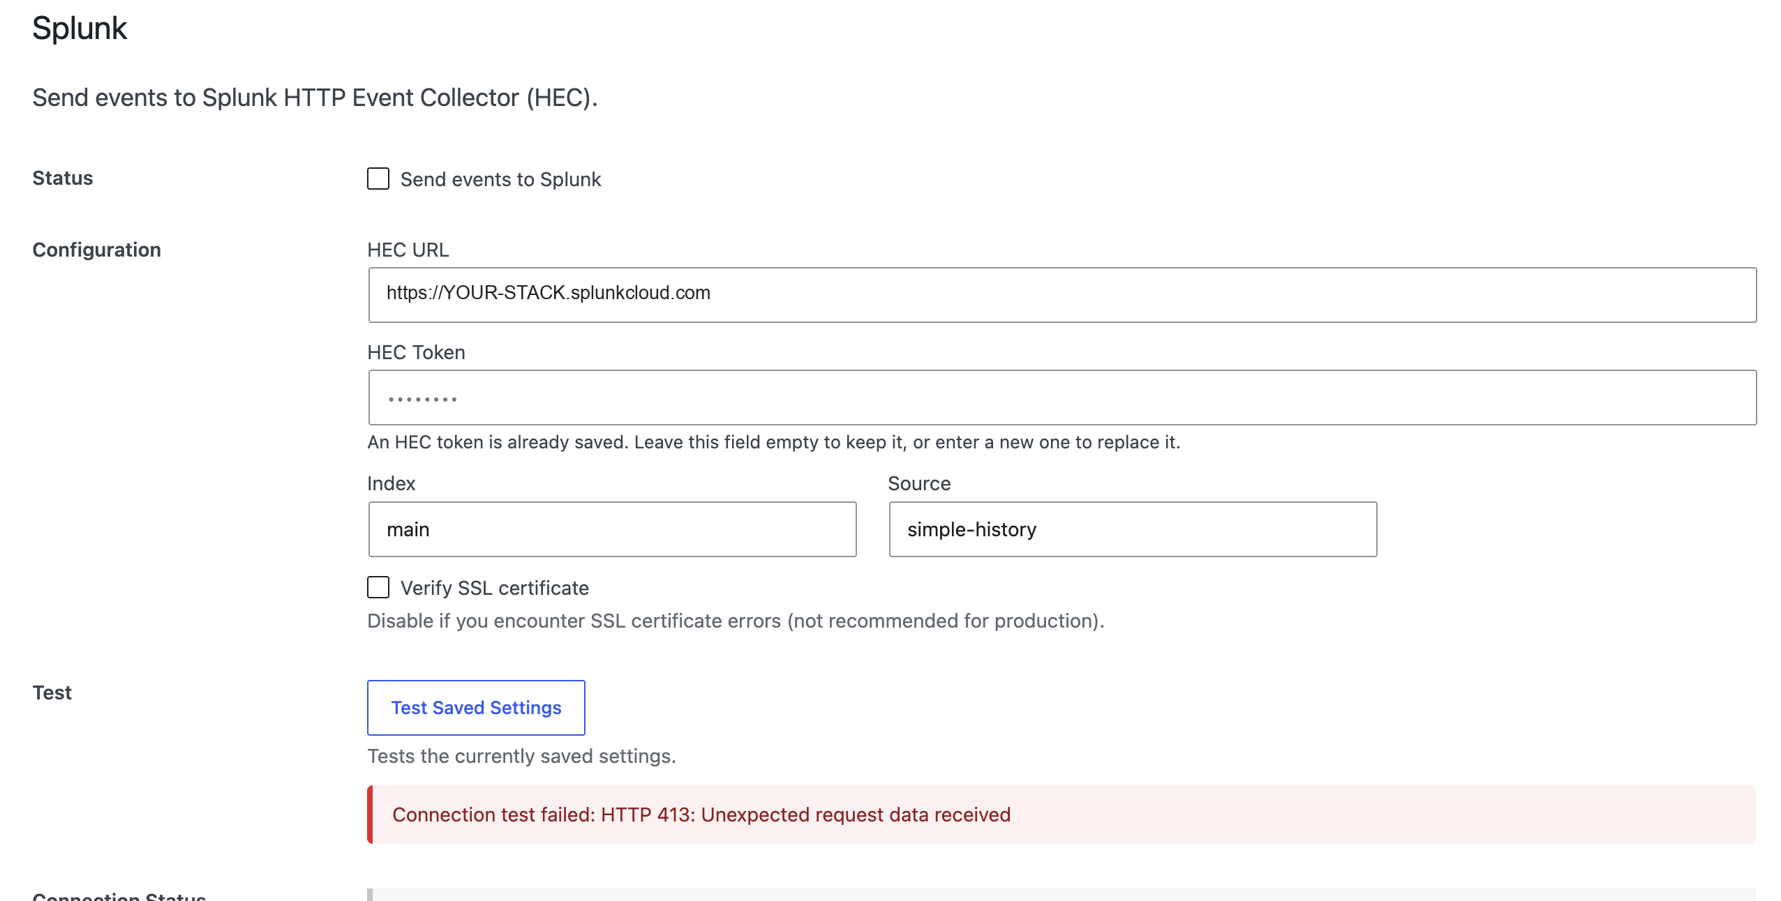Click the Index field label
1781x901 pixels.
(x=392, y=483)
